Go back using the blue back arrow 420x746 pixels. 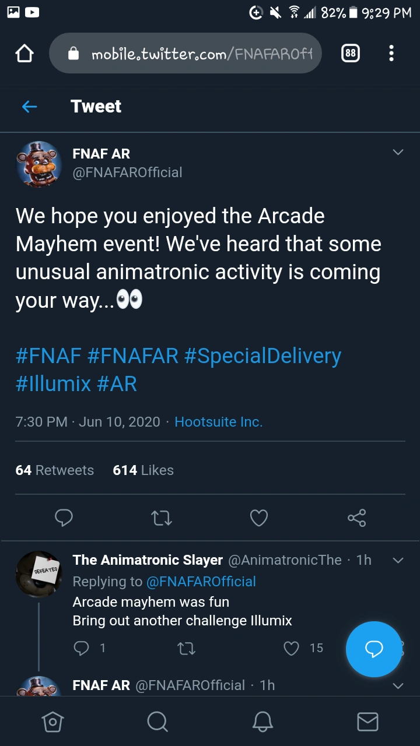pos(29,107)
